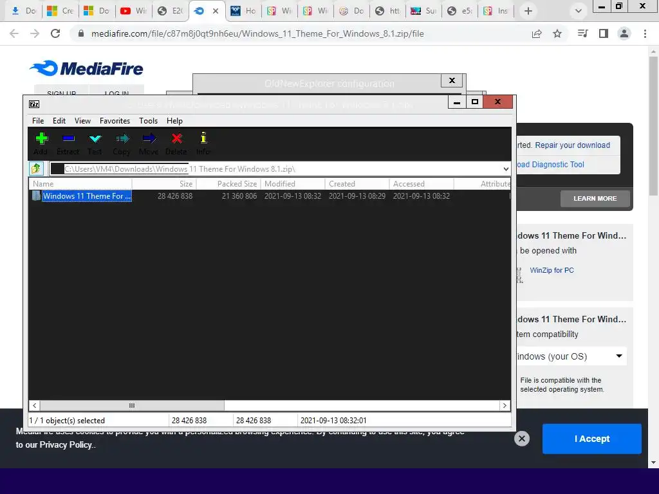The image size is (659, 494).
Task: Click the share page icon in address bar
Action: click(537, 33)
